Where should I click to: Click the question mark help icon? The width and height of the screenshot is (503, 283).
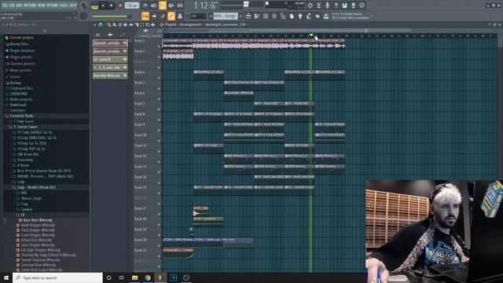tap(336, 6)
